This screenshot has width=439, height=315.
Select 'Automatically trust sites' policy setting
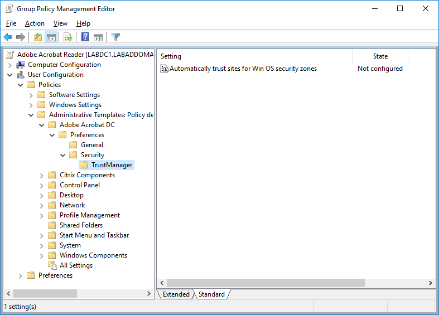(x=243, y=69)
